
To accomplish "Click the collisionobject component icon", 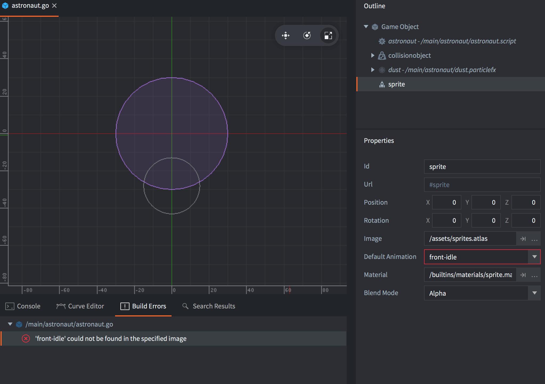I will click(382, 55).
